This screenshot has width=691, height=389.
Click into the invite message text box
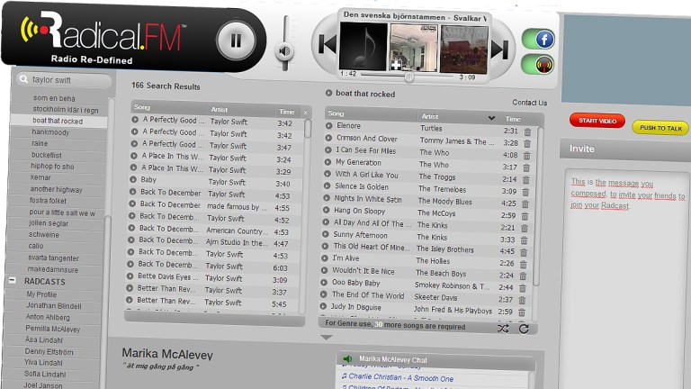click(627, 278)
